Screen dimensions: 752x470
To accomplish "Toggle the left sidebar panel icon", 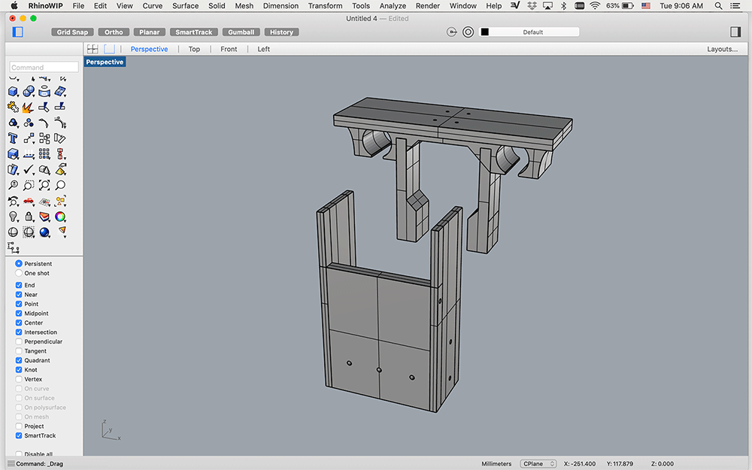I will click(x=18, y=32).
